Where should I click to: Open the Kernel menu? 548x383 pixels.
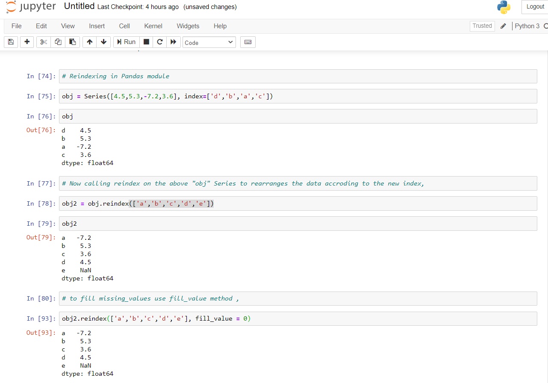pos(153,26)
